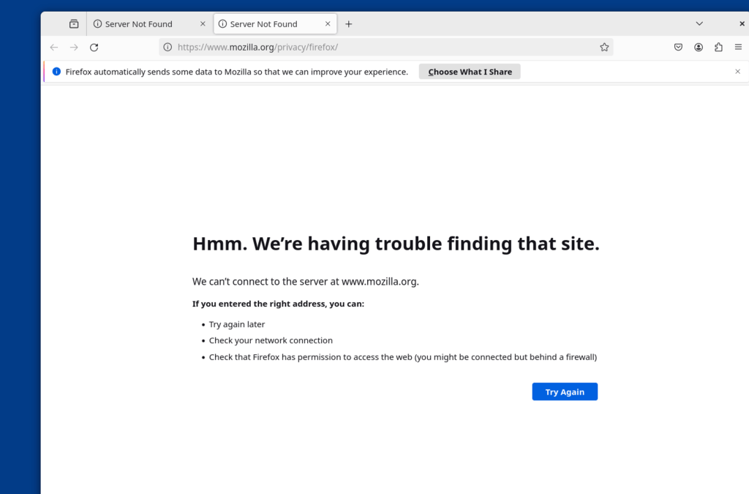Viewport: 749px width, 494px height.
Task: Reload the current page
Action: [94, 48]
